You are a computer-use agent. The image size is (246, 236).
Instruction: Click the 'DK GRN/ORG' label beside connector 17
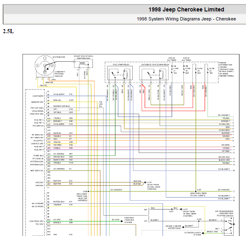(x=224, y=190)
